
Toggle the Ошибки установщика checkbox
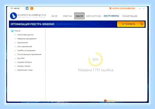[x=15, y=51]
